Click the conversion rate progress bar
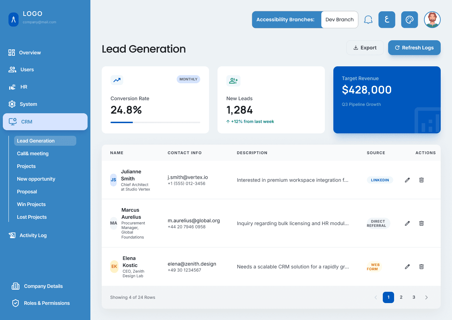This screenshot has width=452, height=320. click(x=155, y=122)
